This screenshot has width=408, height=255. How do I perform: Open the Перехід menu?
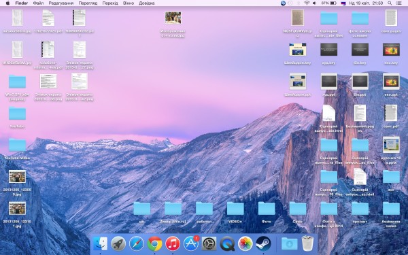coord(110,3)
